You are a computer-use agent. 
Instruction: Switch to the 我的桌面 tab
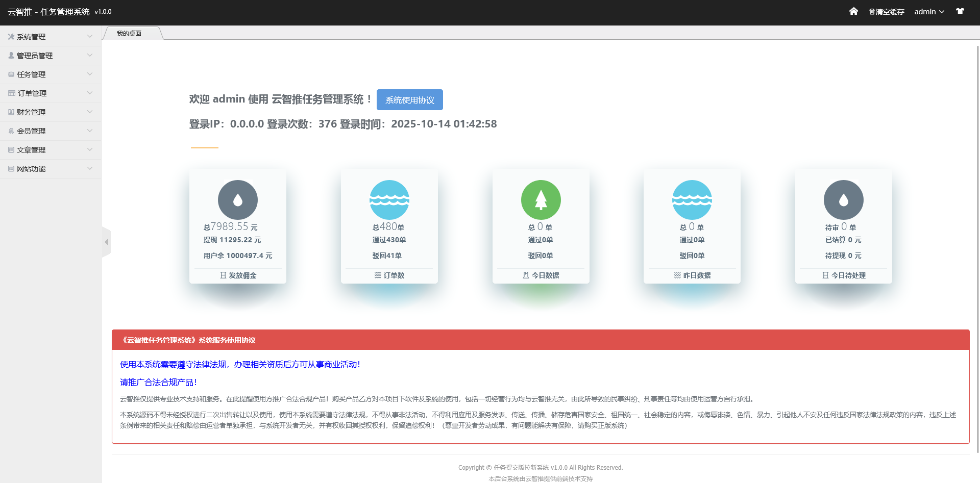click(129, 34)
